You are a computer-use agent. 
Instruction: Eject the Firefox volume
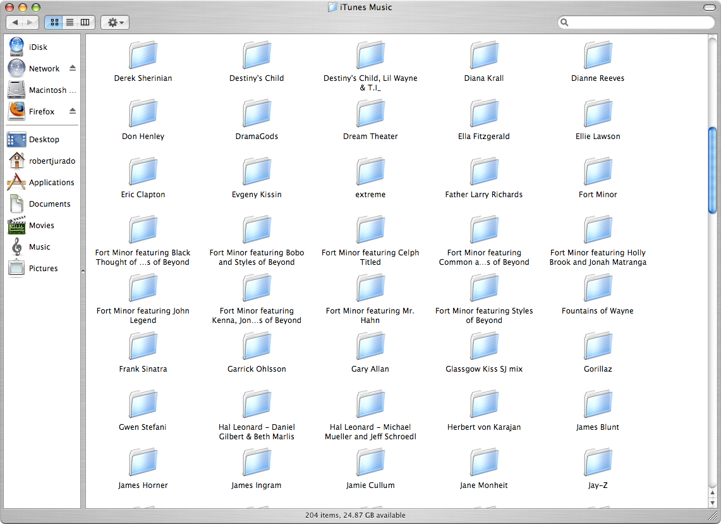coord(72,111)
